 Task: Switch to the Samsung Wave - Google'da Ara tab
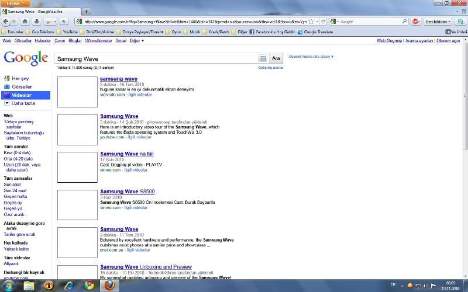40,12
